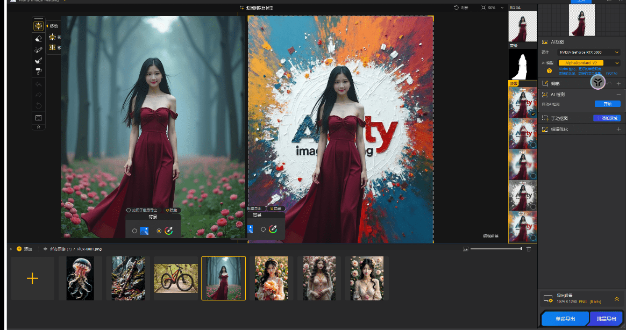Screen dimensions: 626x330
Task: Click the 单张导出 single export button
Action: (565, 319)
